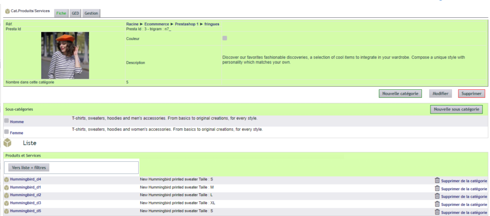Click Nouvelle sous catégorie button
The width and height of the screenshot is (490, 216).
click(456, 109)
